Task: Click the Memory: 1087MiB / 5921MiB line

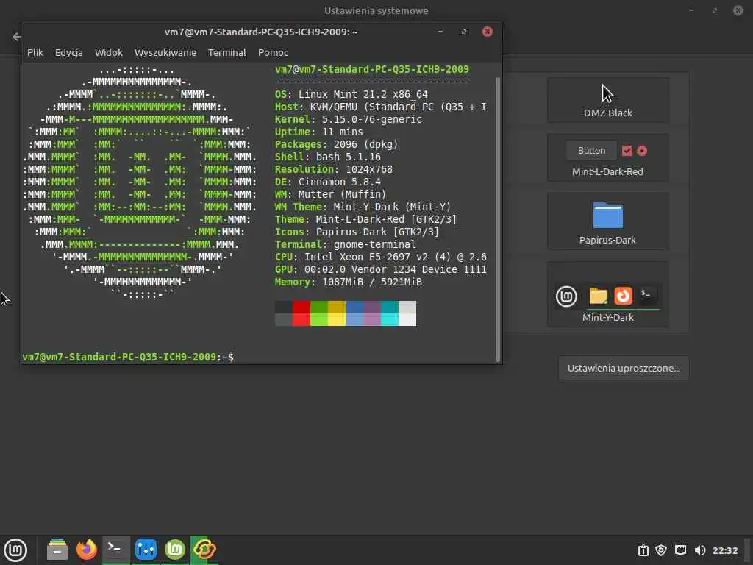Action: coord(348,282)
